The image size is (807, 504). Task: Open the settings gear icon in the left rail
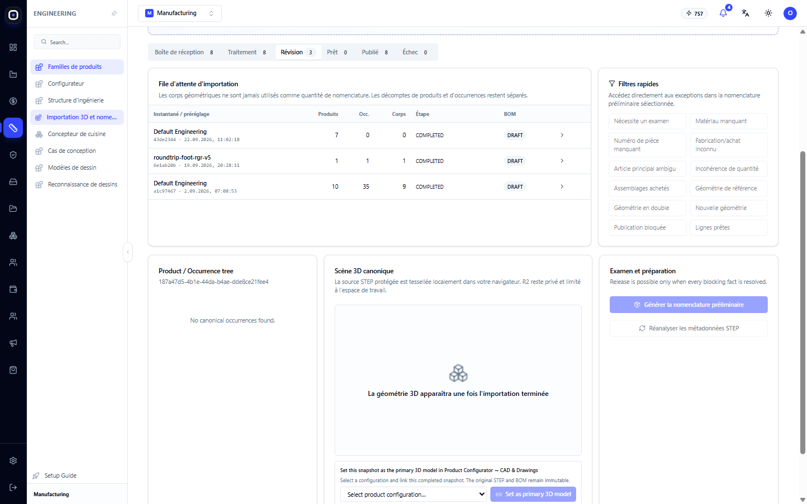pos(13,461)
